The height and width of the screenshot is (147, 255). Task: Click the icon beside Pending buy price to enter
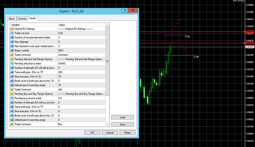[12, 98]
